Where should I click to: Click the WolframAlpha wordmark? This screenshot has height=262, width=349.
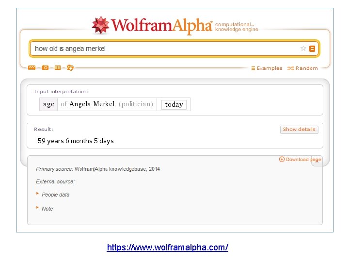[x=162, y=26]
